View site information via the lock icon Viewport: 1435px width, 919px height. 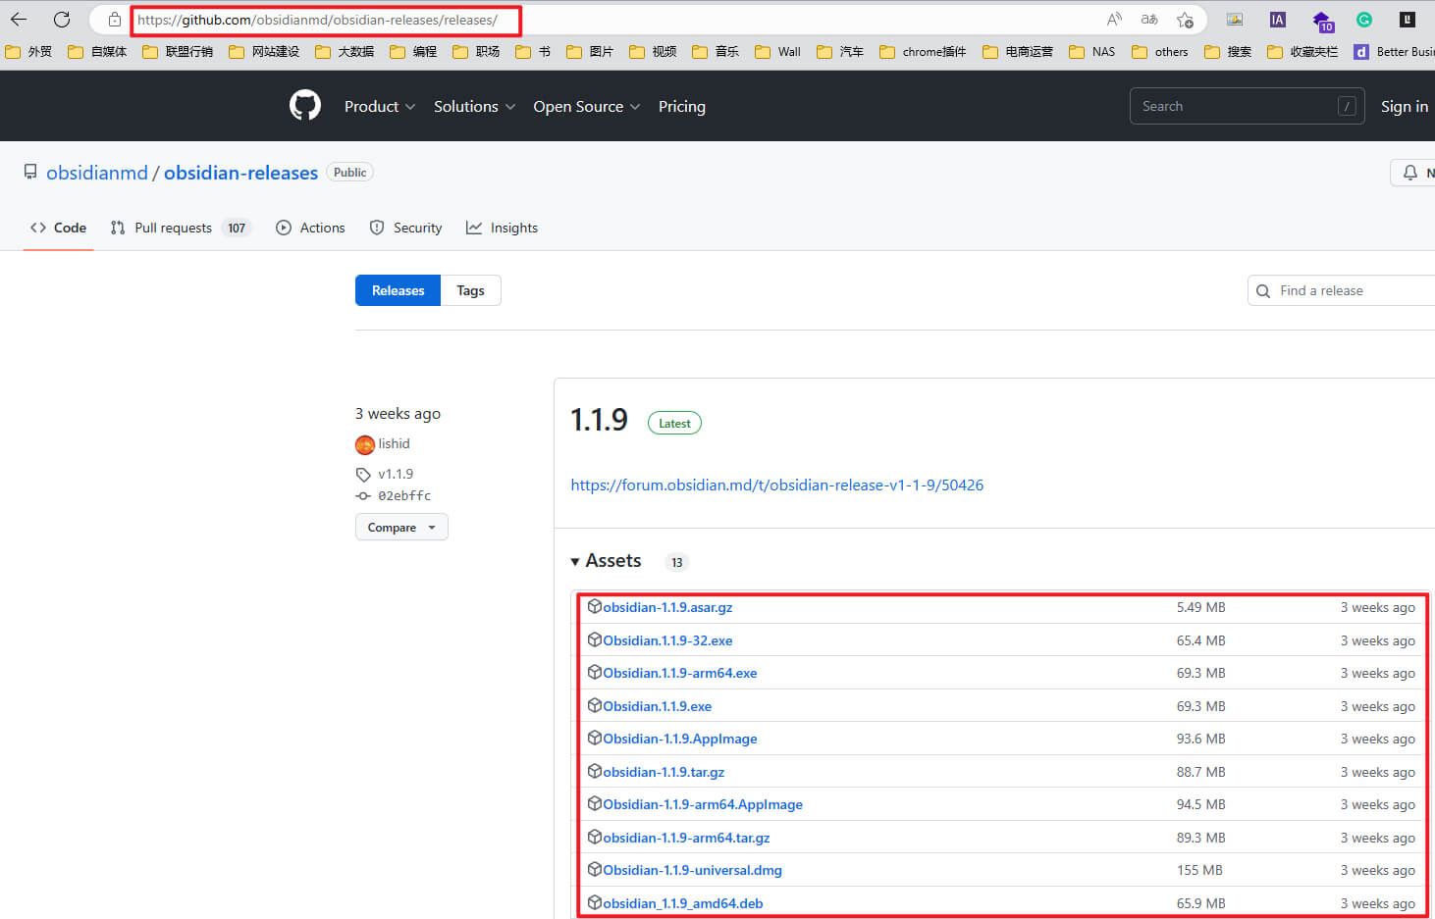coord(115,20)
